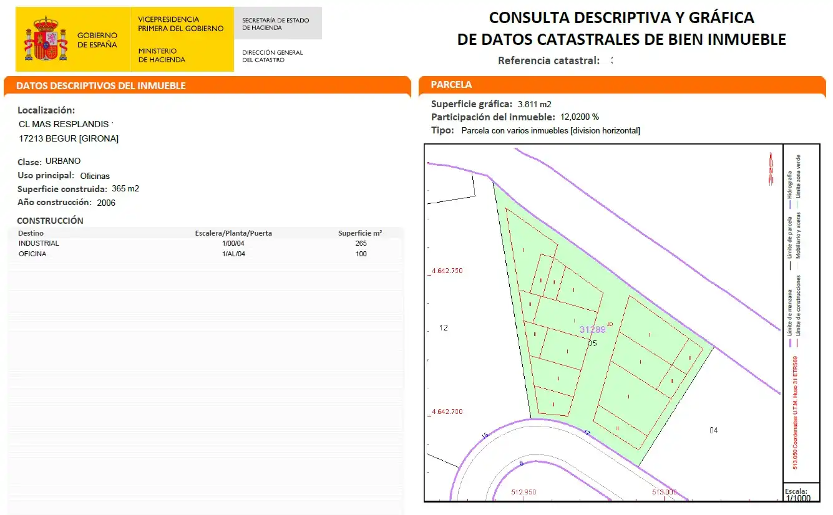Image resolution: width=833 pixels, height=515 pixels.
Task: Click the 'PARCELA' section header
Action: click(451, 84)
